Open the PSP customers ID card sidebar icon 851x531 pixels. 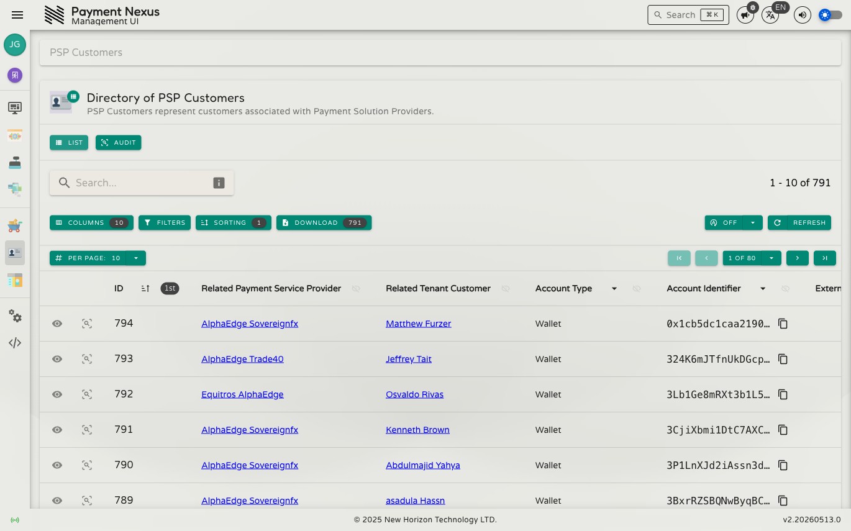[x=15, y=253]
